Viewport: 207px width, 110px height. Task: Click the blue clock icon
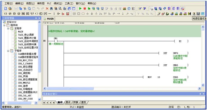[x=129, y=9]
